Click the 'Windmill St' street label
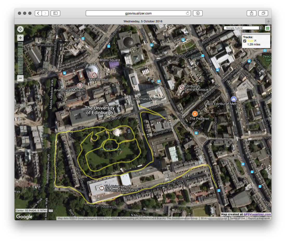Viewport: 286px width, 241px height. [163, 132]
